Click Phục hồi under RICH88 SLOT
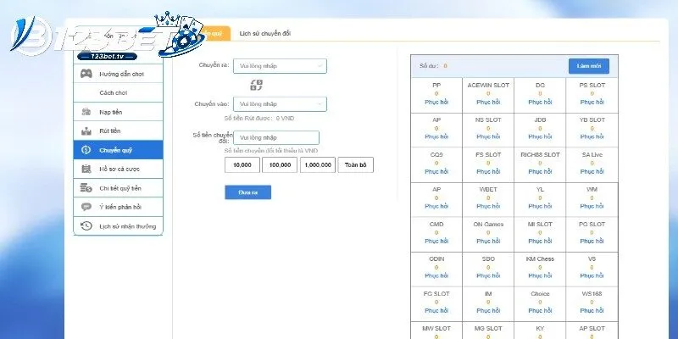 (540, 172)
